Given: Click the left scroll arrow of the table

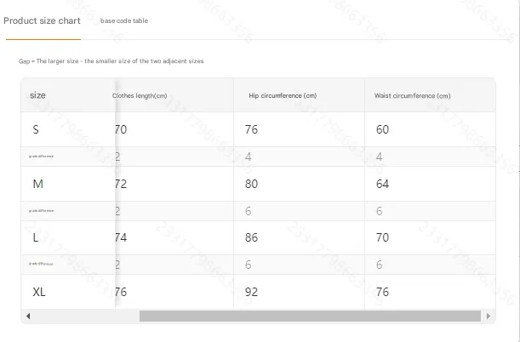Looking at the screenshot, I should [x=28, y=316].
